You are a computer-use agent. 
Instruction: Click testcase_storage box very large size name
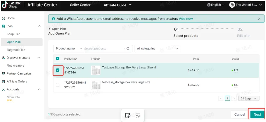126,82
